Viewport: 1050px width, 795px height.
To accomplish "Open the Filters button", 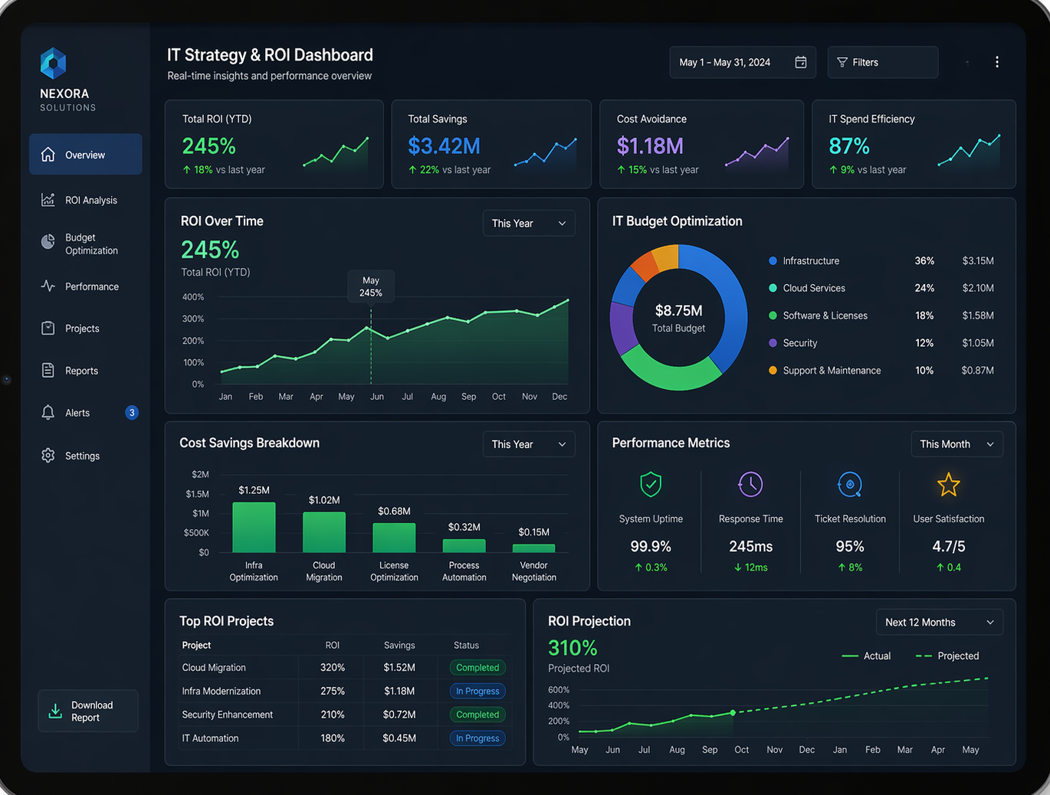I will point(883,62).
